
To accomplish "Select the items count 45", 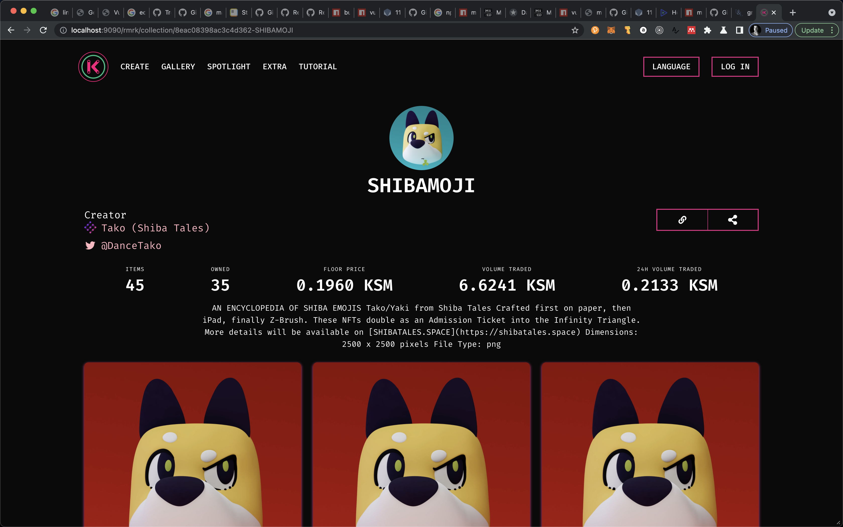I will (x=135, y=286).
